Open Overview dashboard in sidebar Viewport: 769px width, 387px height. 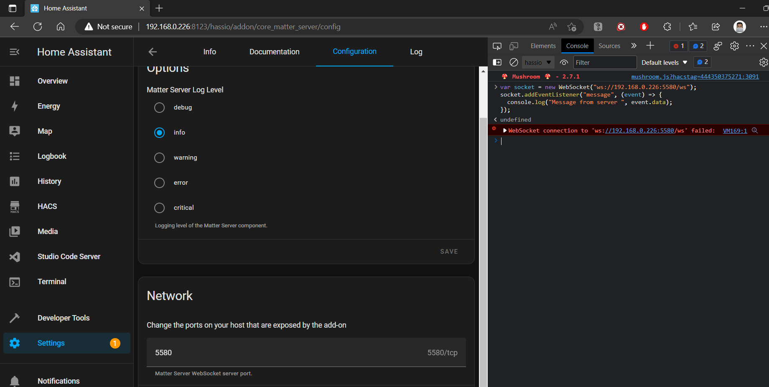(67, 81)
